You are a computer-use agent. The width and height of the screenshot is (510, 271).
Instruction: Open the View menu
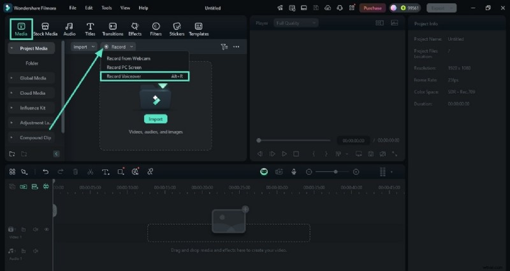tap(125, 8)
